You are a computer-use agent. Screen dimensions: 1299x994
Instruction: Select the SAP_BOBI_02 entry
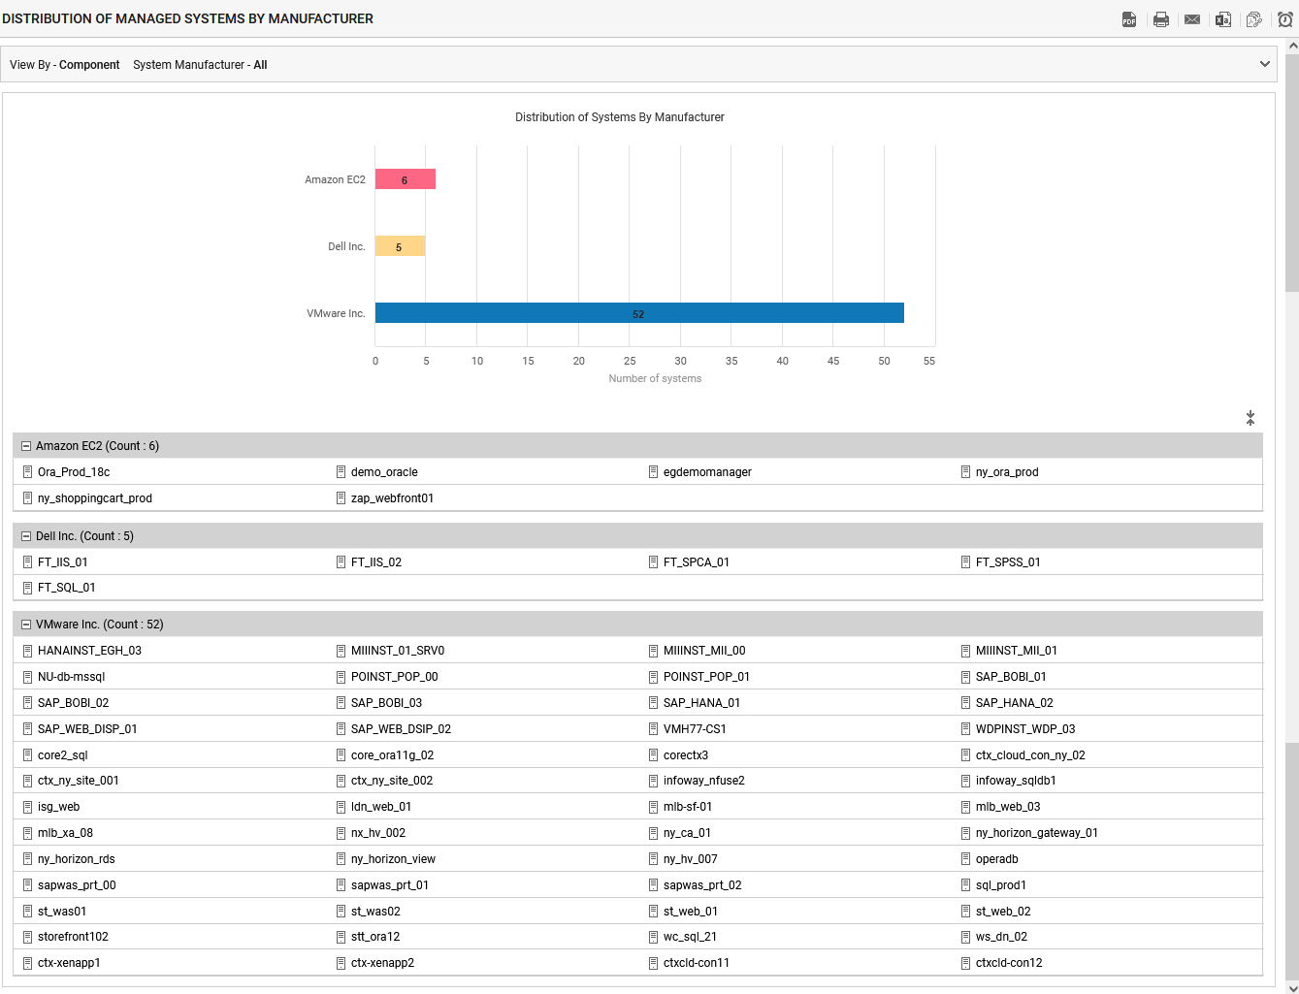pyautogui.click(x=73, y=703)
